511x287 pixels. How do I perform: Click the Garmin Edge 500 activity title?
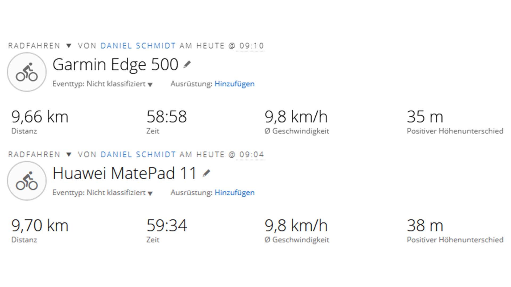(x=115, y=64)
